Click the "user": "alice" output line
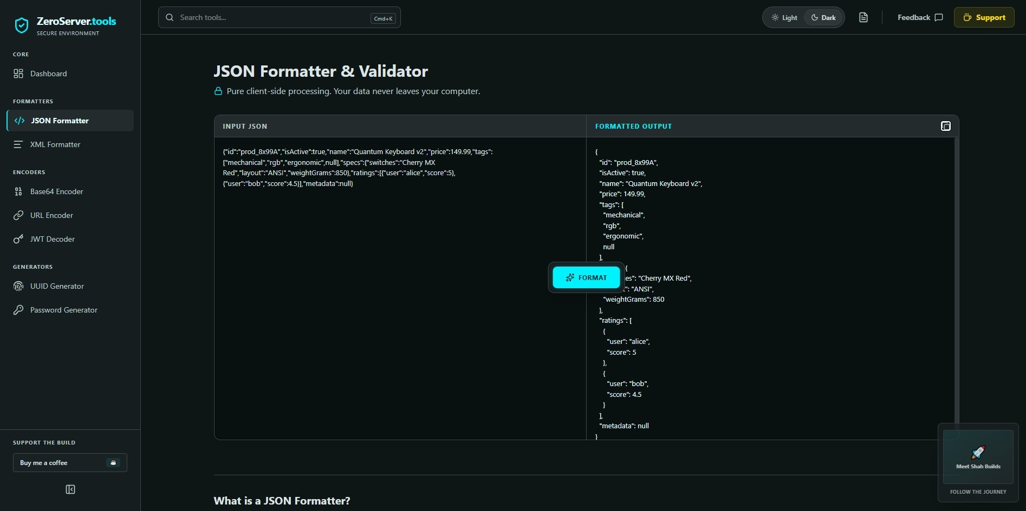The height and width of the screenshot is (511, 1026). tap(628, 341)
